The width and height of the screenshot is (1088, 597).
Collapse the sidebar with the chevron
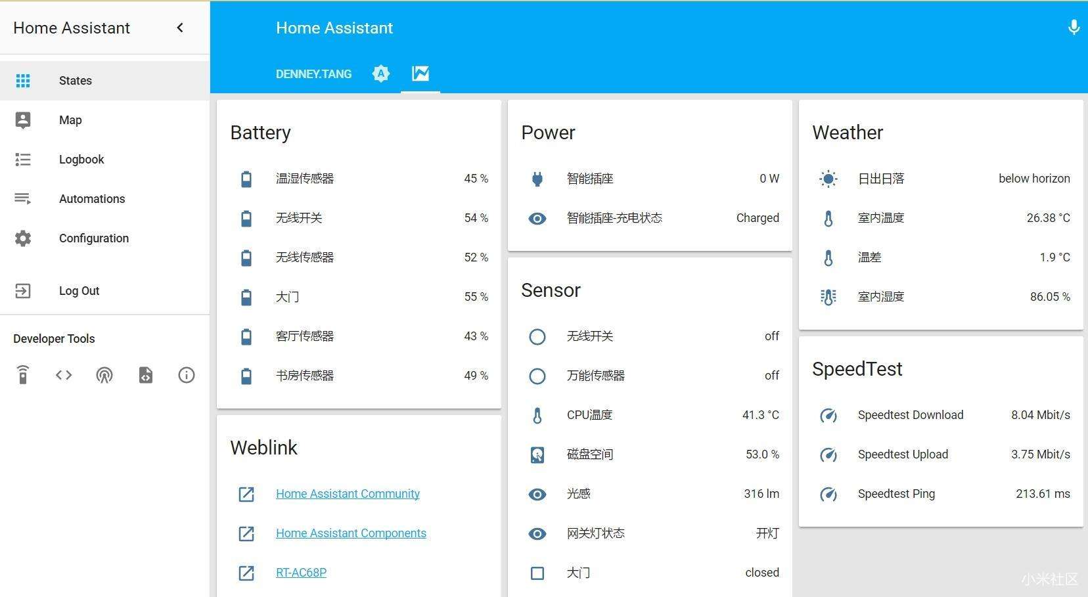tap(180, 28)
